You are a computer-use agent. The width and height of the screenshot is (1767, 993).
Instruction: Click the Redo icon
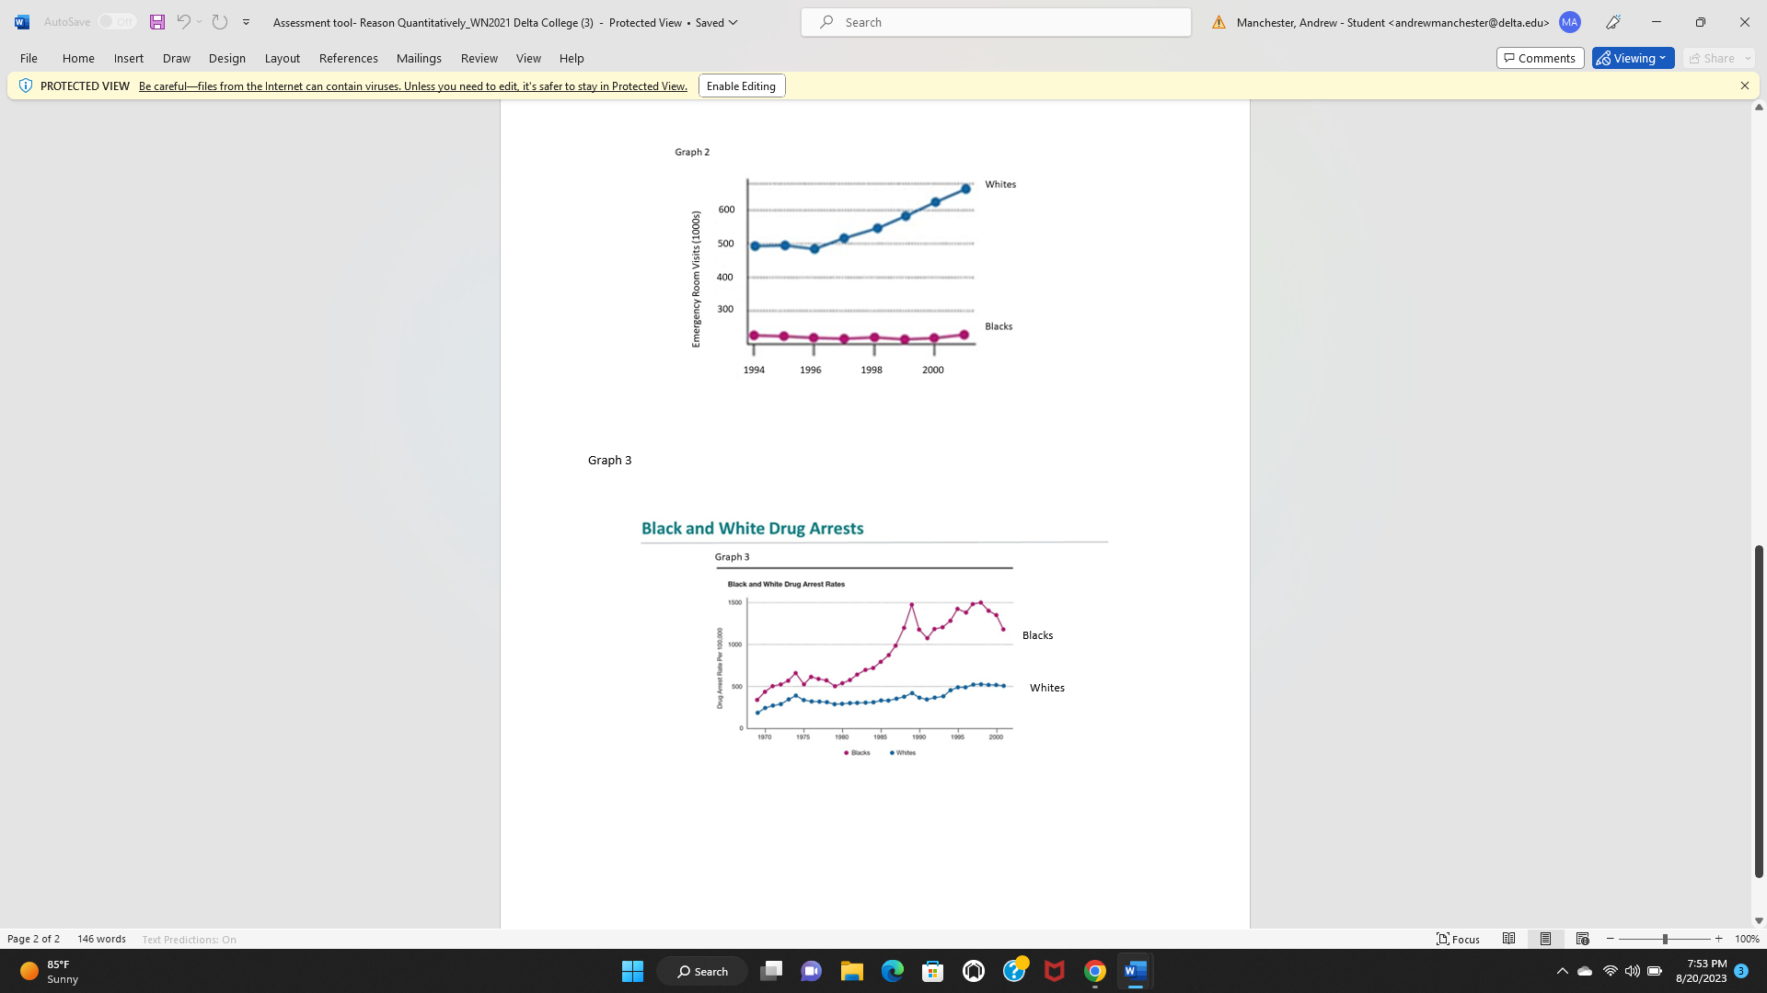(x=220, y=21)
